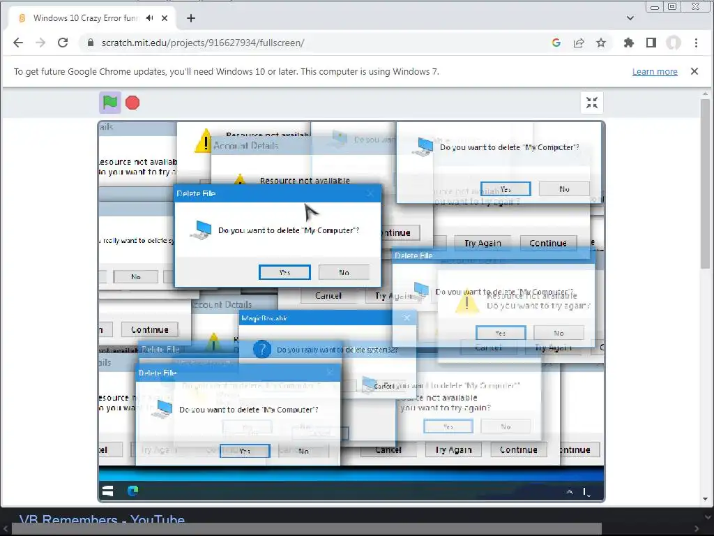Open the extensions puzzle icon

click(x=629, y=43)
